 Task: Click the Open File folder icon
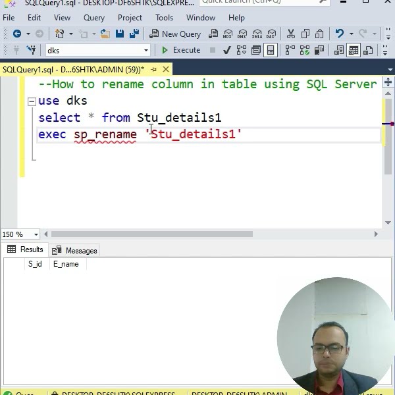[x=105, y=34]
